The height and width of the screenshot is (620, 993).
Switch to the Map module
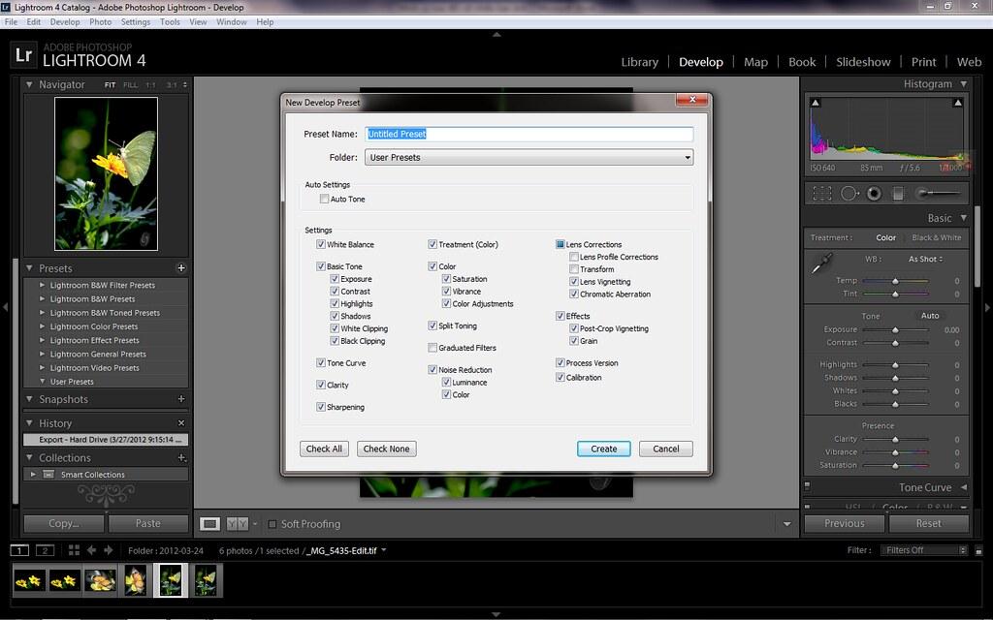click(x=755, y=62)
